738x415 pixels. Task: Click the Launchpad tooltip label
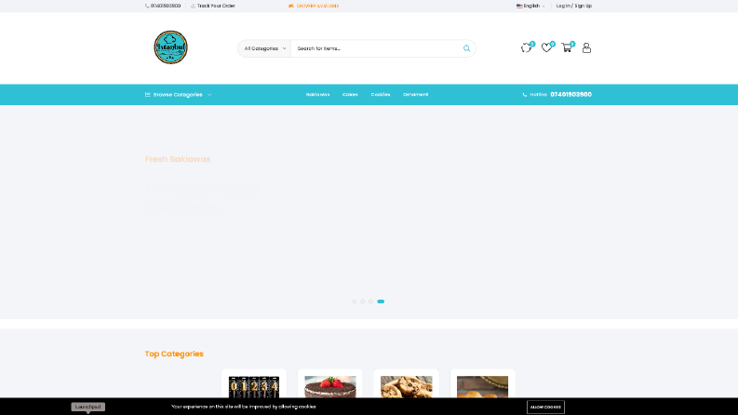click(88, 407)
